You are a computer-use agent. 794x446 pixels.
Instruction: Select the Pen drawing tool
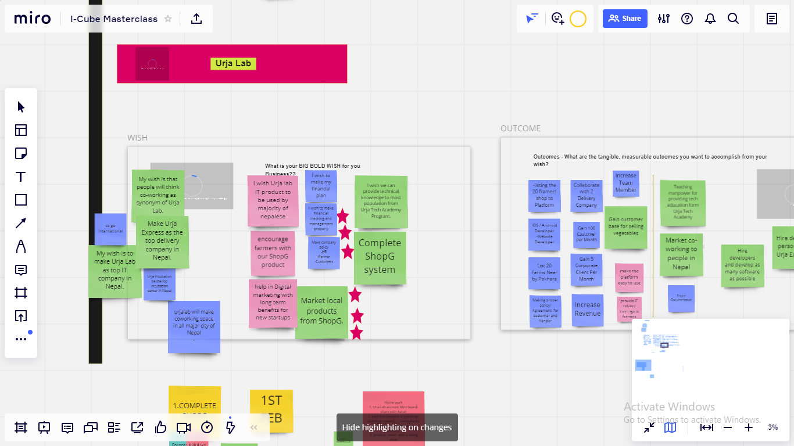21,246
